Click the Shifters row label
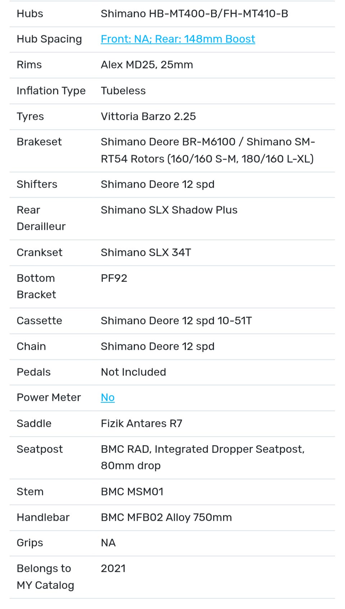Viewport: 345px width, 609px height. tap(37, 184)
